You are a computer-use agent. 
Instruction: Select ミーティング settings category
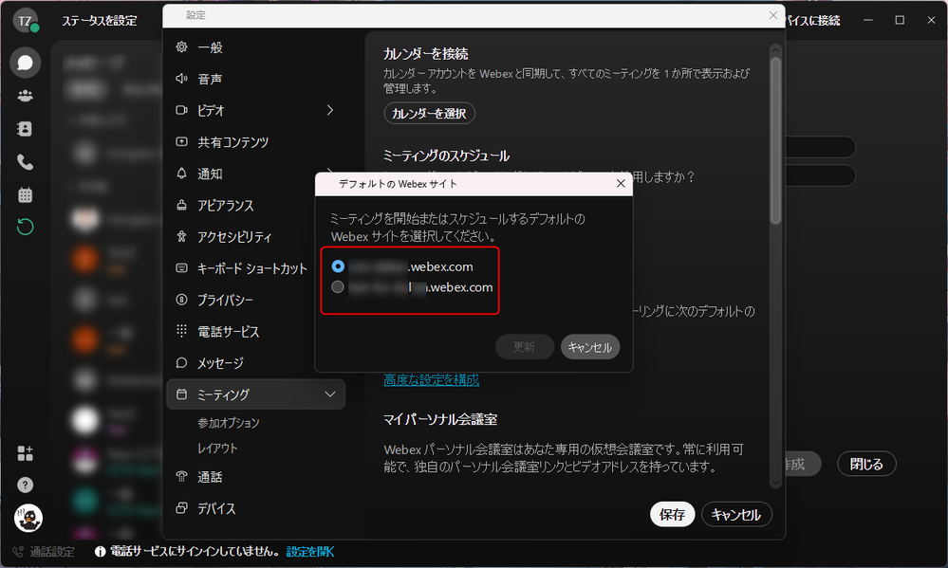tap(256, 394)
